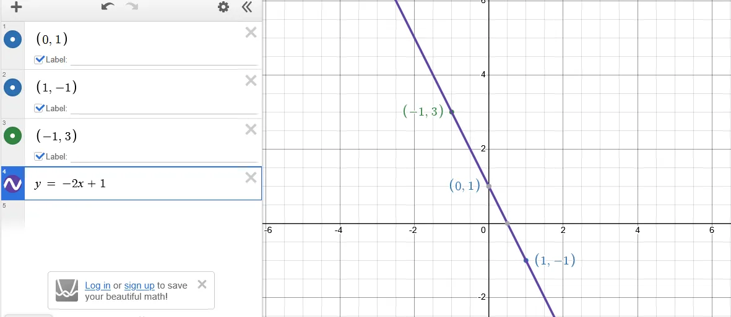The image size is (731, 317).
Task: Add a new expression item with plus
Action: pyautogui.click(x=16, y=7)
